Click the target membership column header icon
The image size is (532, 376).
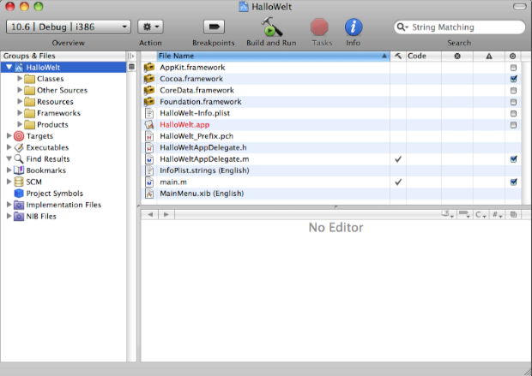click(x=512, y=56)
